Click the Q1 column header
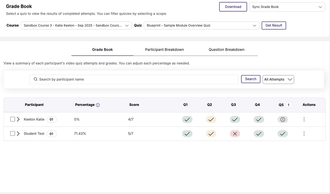Image resolution: width=330 pixels, height=194 pixels. click(x=185, y=105)
